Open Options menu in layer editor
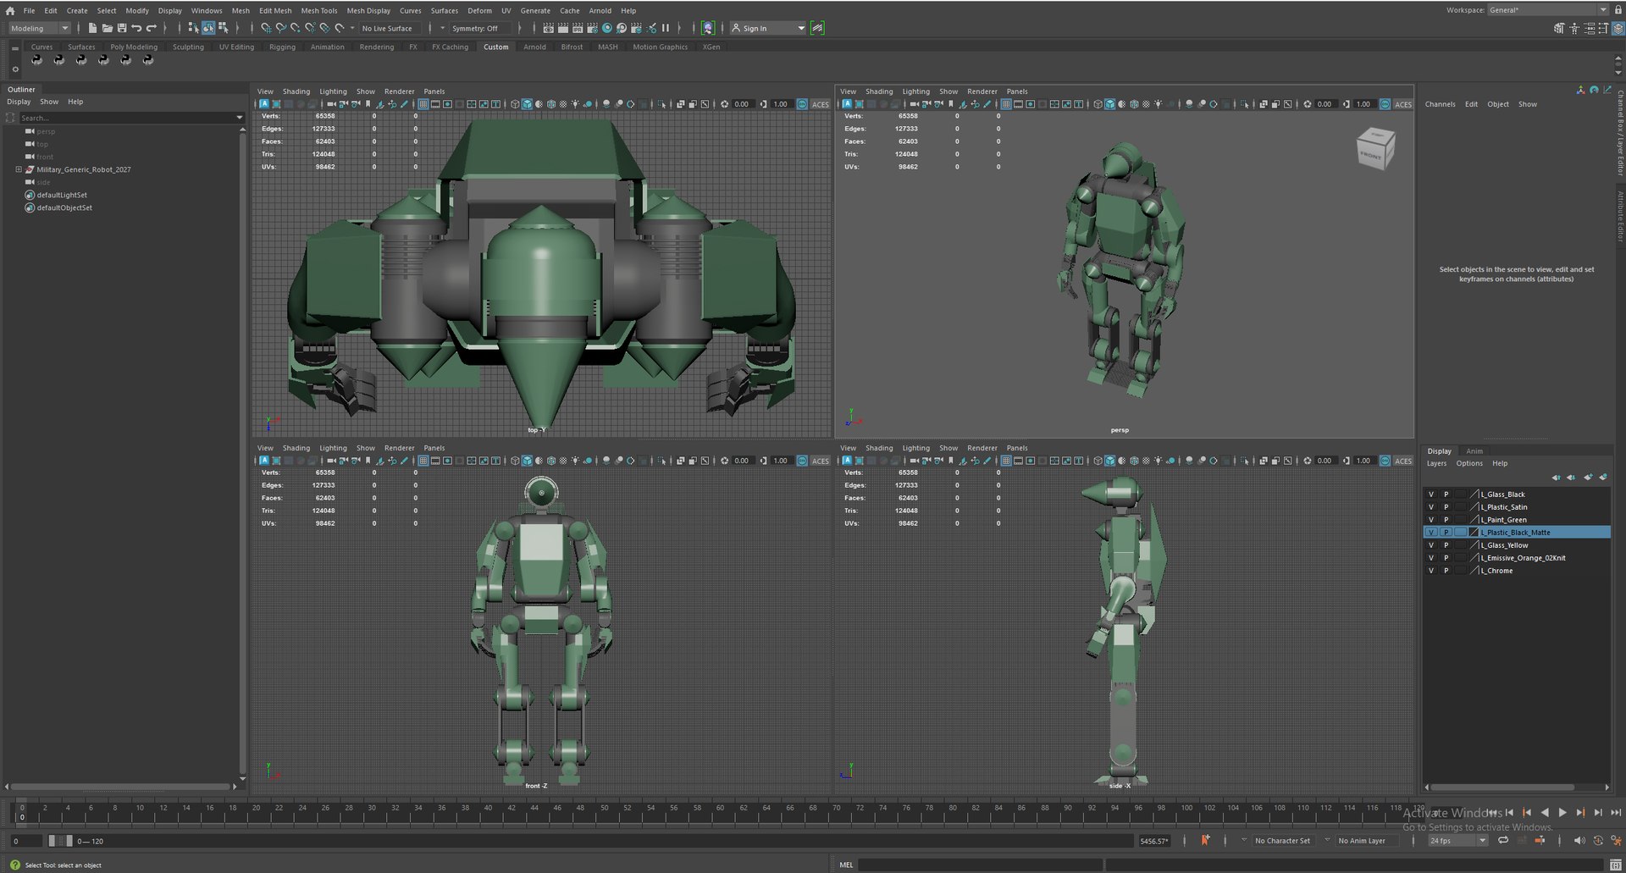 pyautogui.click(x=1469, y=463)
